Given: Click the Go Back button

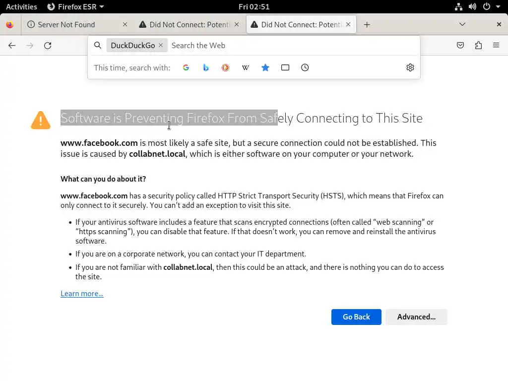Looking at the screenshot, I should click(x=356, y=317).
